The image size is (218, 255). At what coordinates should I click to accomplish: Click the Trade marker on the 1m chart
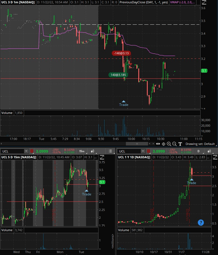pyautogui.click(x=124, y=104)
